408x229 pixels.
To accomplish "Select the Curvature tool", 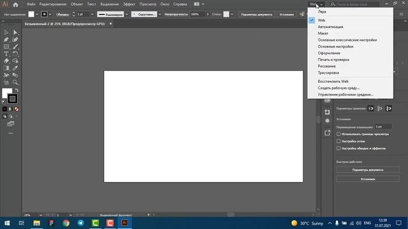I will 15,39.
